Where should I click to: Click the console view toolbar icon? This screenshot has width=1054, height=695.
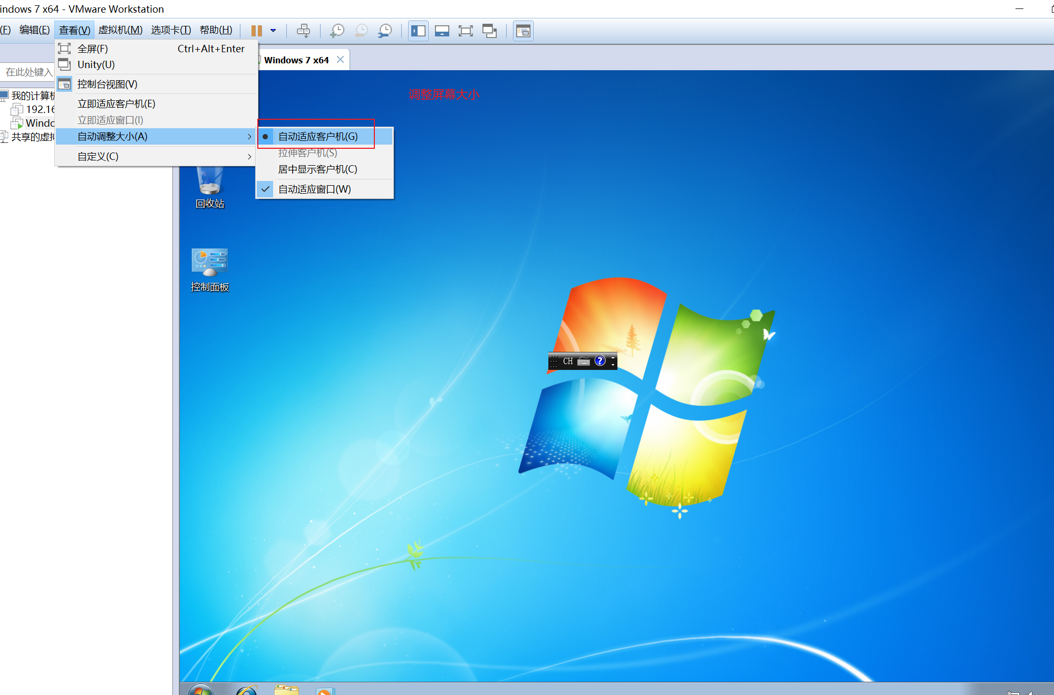click(x=523, y=31)
